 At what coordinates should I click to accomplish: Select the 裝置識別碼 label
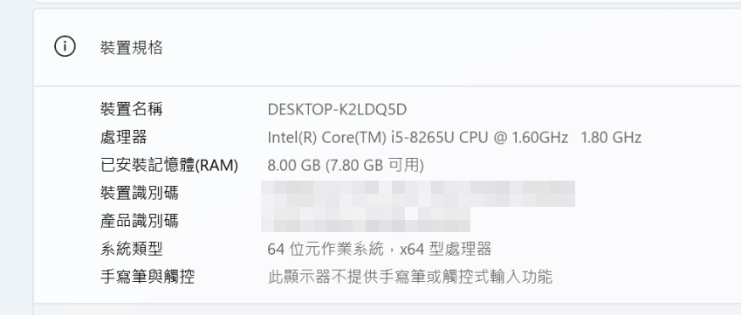140,193
